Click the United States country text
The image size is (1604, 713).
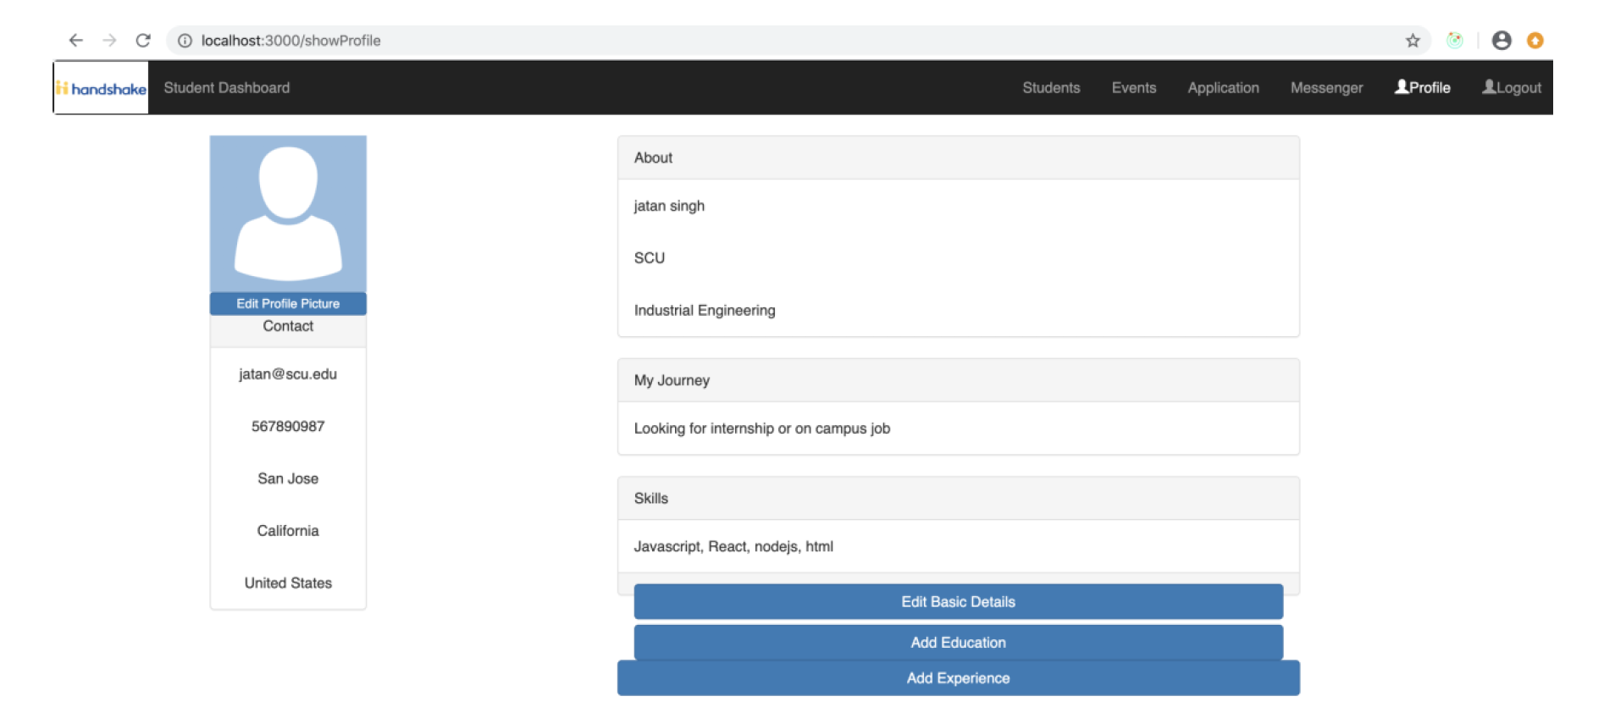(288, 583)
